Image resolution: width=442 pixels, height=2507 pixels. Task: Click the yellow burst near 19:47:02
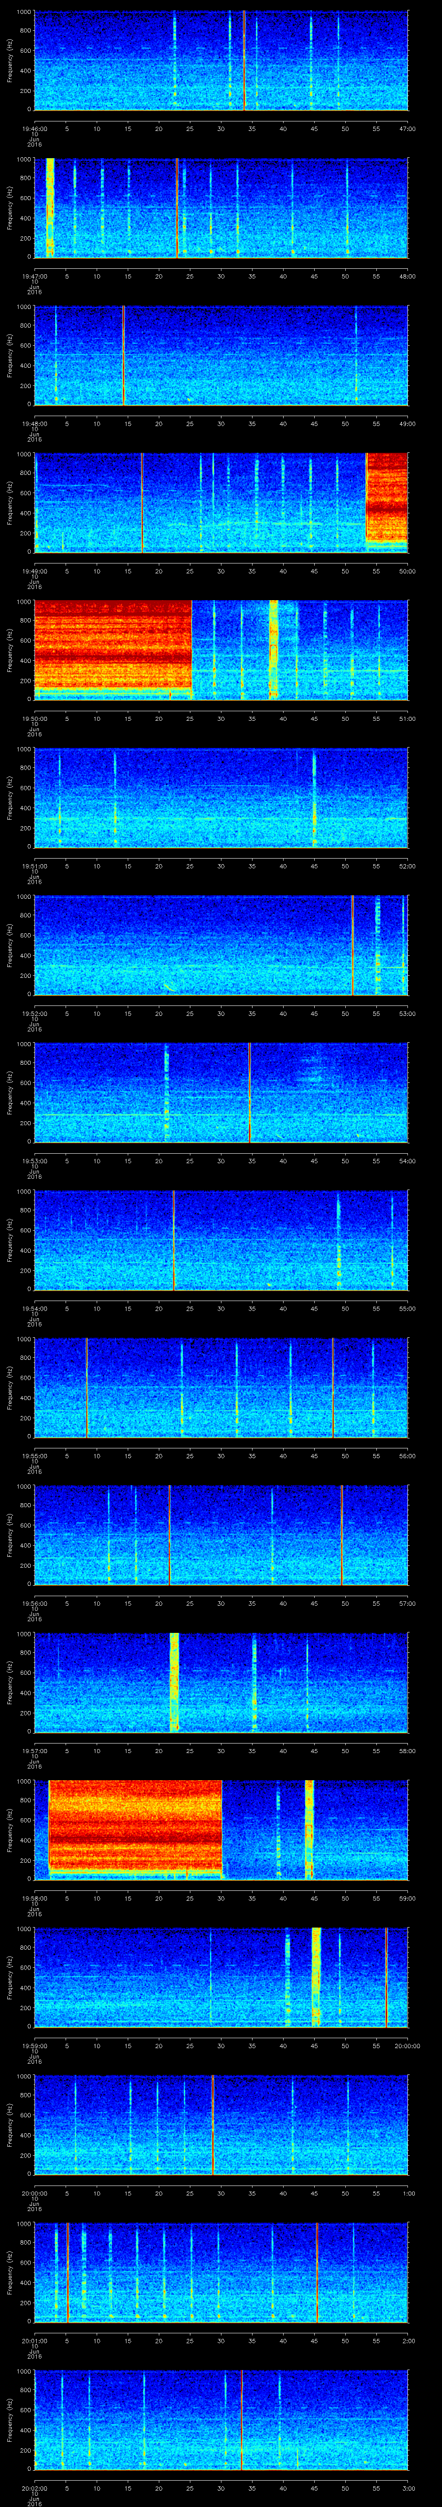coord(50,207)
